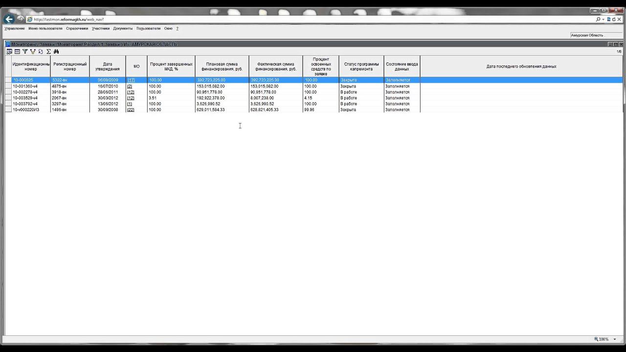
Task: Select row marker for 10-003529-v4
Action: point(8,98)
